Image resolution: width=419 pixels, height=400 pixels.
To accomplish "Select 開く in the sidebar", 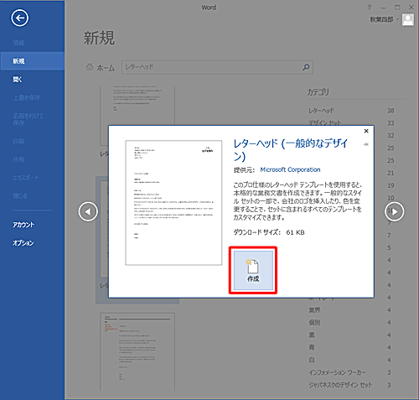I will pos(33,80).
